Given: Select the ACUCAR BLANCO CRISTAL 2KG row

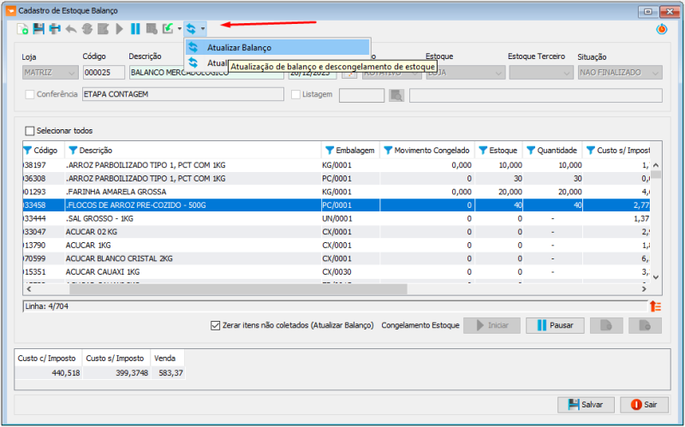Looking at the screenshot, I should coord(337,259).
